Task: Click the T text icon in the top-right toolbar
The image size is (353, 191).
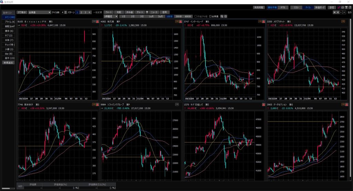Action: [346, 7]
